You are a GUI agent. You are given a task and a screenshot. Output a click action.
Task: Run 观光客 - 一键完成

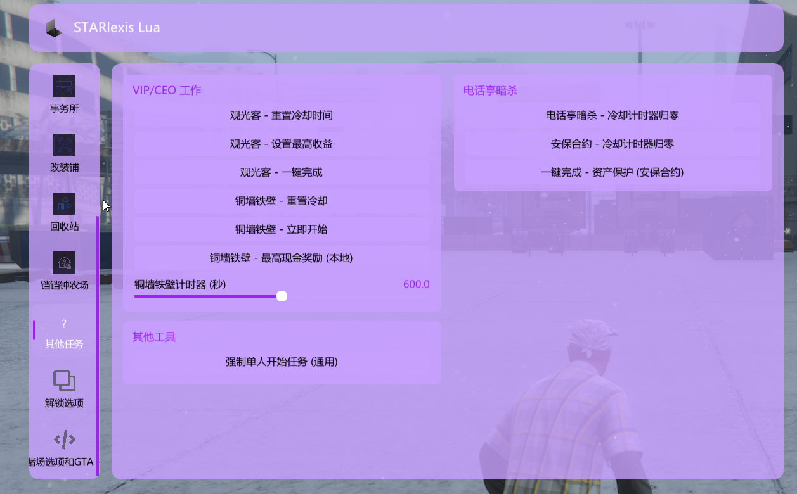click(282, 172)
